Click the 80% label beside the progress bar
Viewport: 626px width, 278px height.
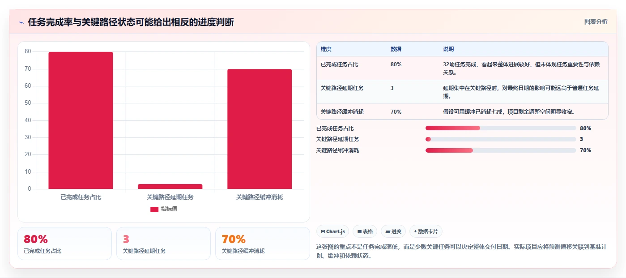(585, 128)
